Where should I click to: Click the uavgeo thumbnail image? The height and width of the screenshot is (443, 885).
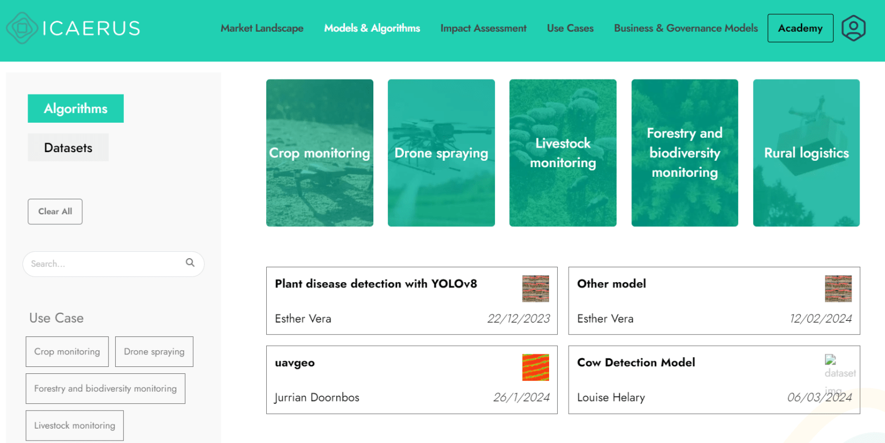click(536, 368)
